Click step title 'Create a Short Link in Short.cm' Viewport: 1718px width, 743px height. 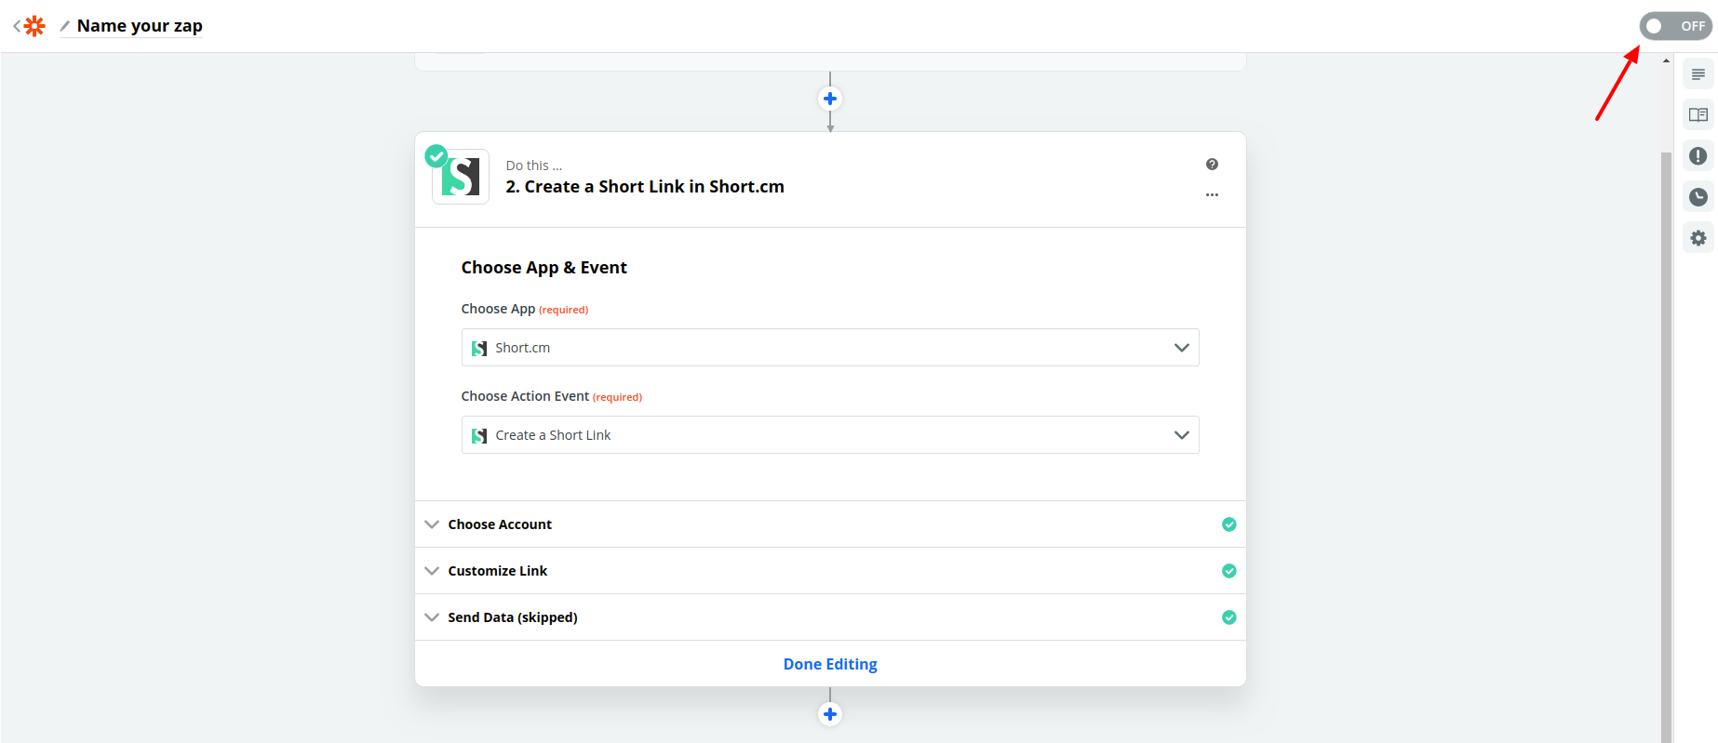tap(645, 187)
